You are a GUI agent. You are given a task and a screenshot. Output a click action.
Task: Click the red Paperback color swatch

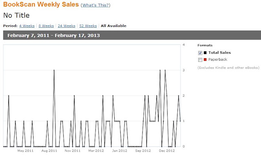pos(205,59)
